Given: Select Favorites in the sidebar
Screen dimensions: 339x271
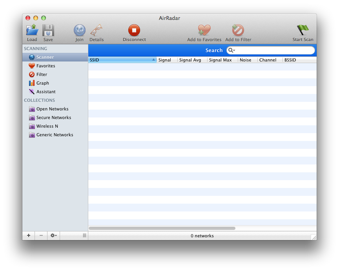Looking at the screenshot, I should tap(46, 66).
